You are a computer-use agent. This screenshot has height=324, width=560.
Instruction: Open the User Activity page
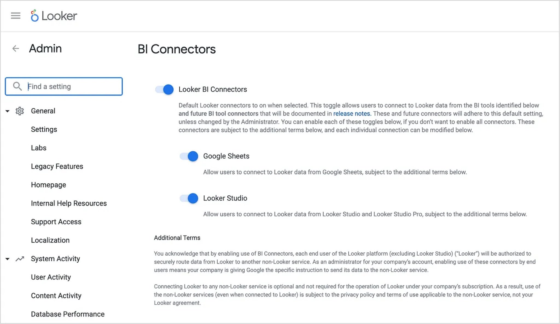click(x=51, y=277)
